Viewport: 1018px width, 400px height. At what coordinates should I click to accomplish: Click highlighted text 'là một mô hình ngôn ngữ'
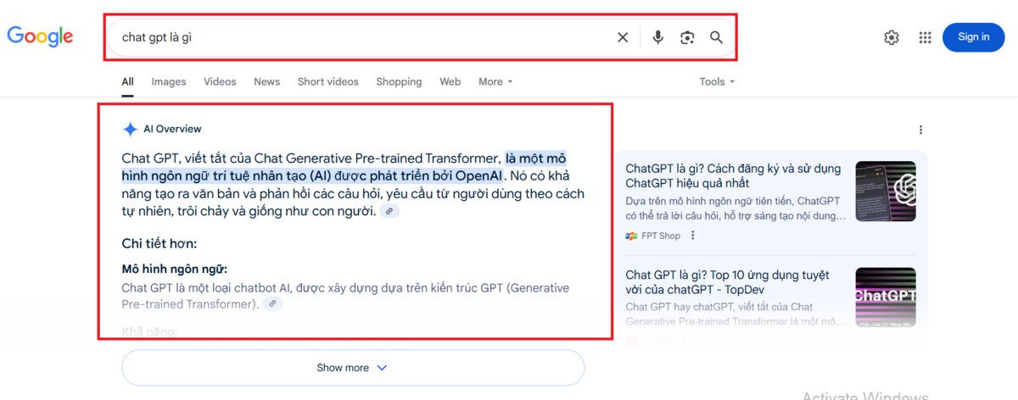click(x=344, y=167)
